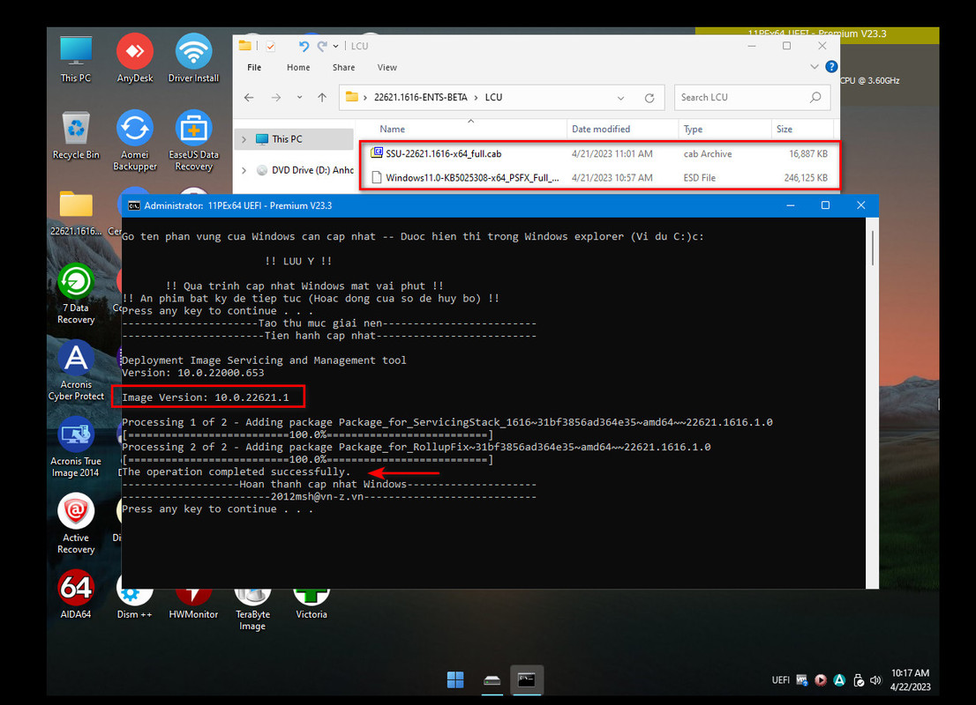
Task: Click the Redo icon in Explorer title bar
Action: (322, 46)
